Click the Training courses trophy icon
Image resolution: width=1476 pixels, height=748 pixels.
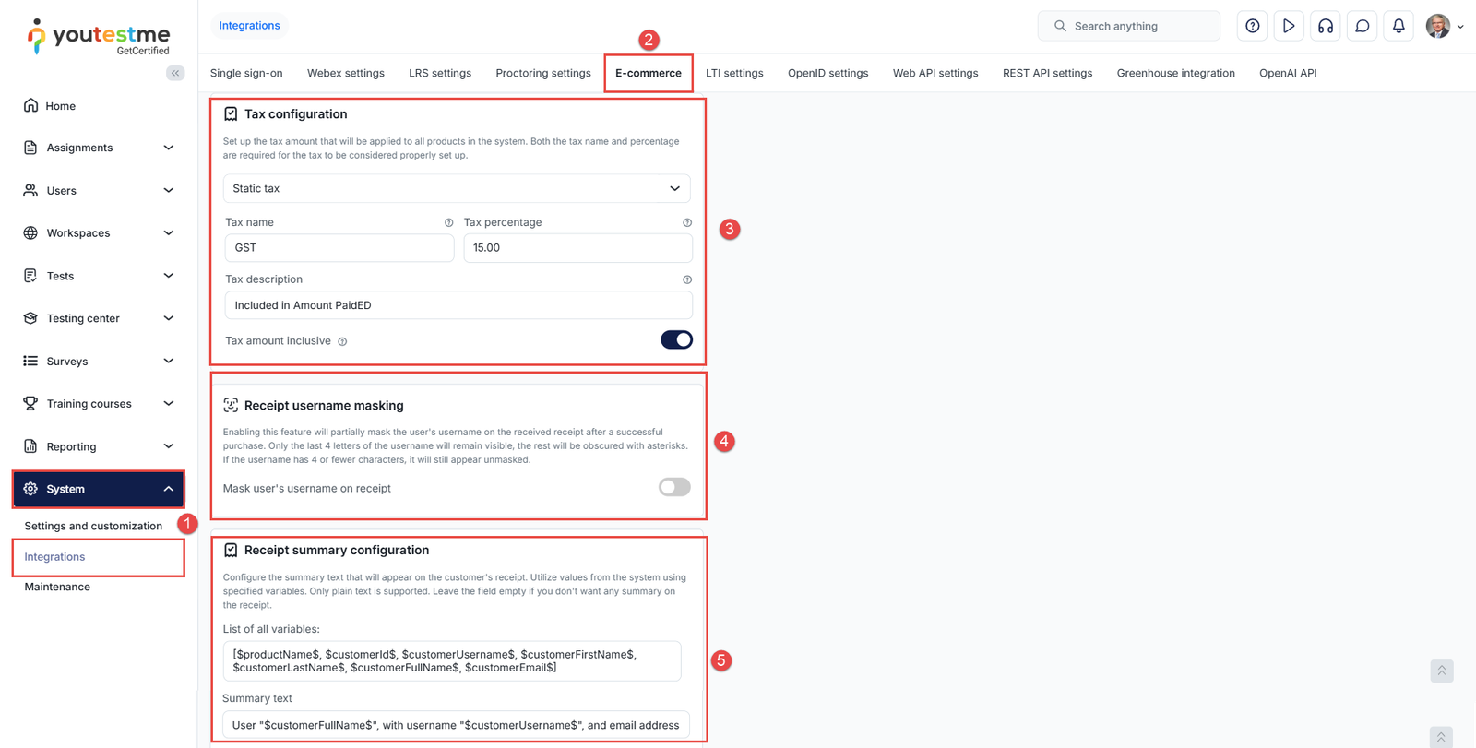coord(30,403)
